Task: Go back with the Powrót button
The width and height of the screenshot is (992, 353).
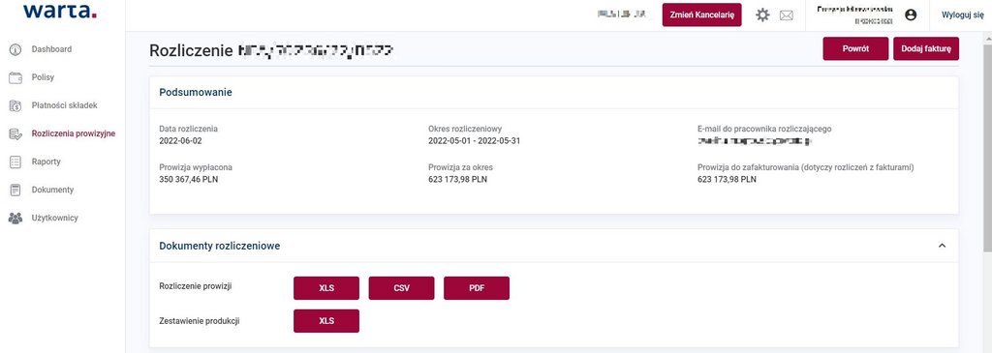Action: (x=855, y=48)
